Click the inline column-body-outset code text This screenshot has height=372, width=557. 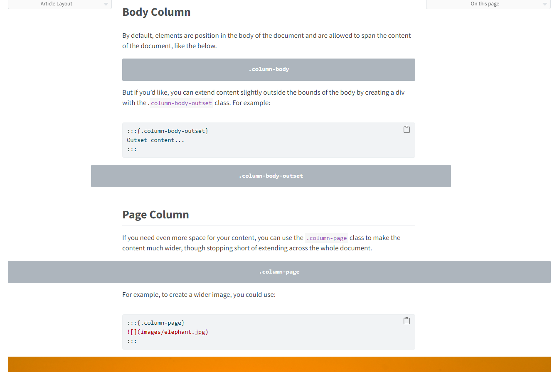[181, 103]
